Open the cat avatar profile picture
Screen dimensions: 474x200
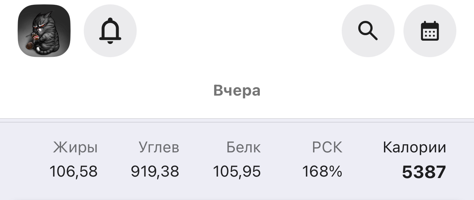(44, 31)
